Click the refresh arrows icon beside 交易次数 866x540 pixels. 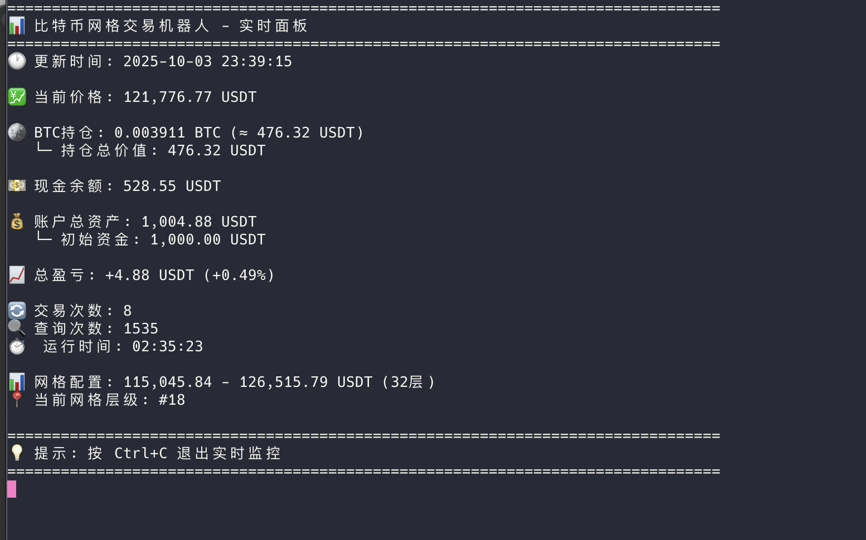tap(17, 311)
